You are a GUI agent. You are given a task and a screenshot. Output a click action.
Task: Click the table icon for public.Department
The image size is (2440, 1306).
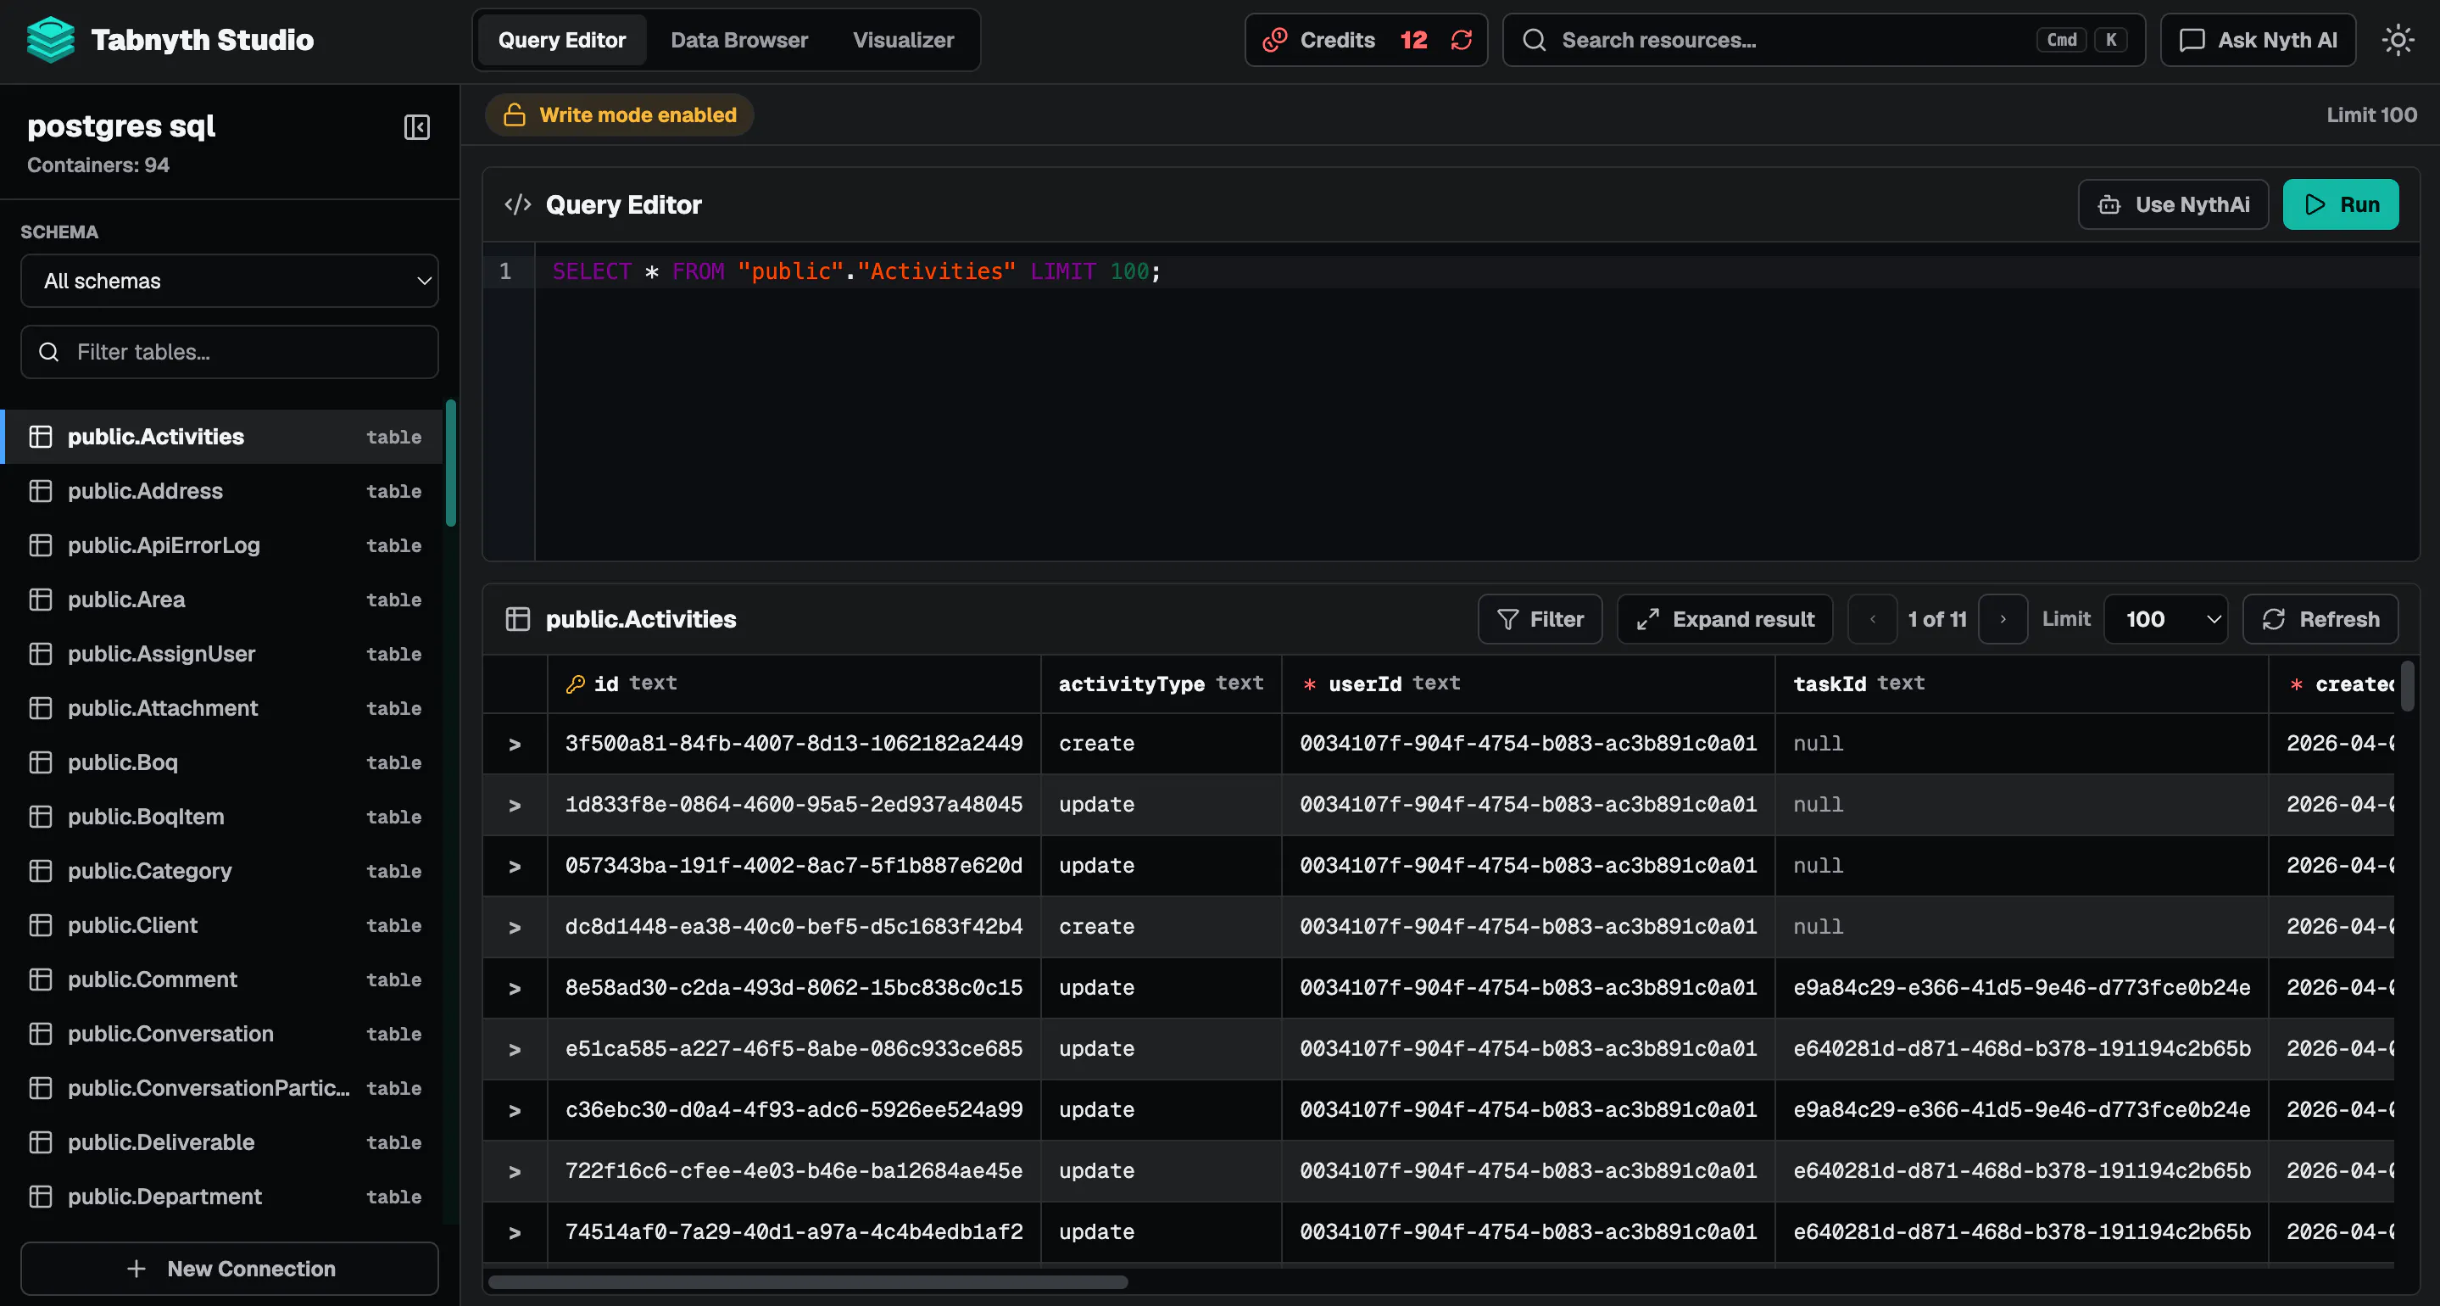pos(41,1196)
